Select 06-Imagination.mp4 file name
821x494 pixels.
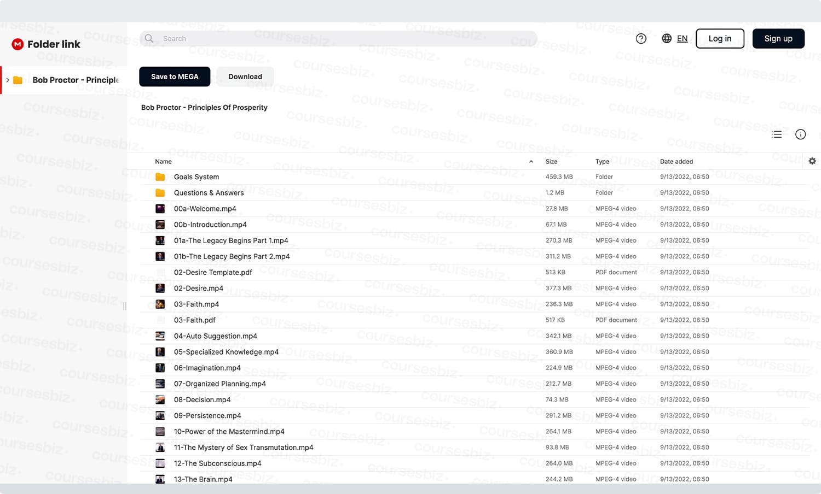tap(207, 368)
